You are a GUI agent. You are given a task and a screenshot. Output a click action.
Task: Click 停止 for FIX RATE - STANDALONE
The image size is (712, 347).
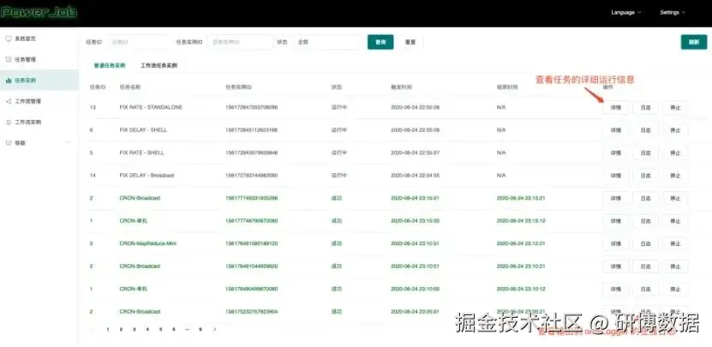tap(675, 108)
